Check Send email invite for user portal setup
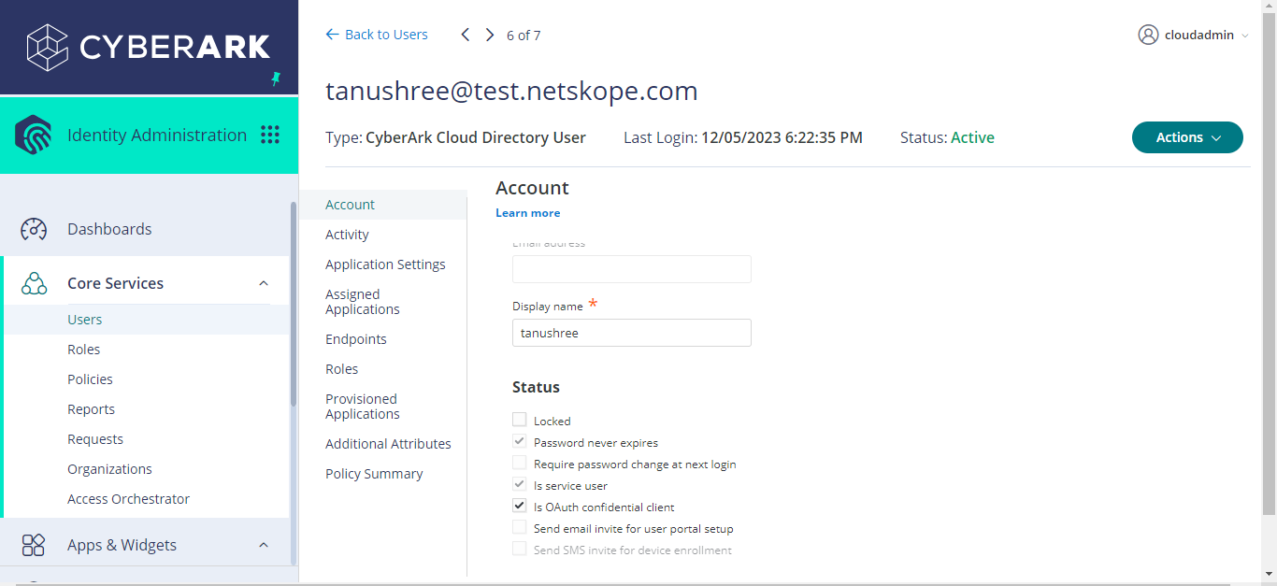The image size is (1277, 586). [x=520, y=527]
